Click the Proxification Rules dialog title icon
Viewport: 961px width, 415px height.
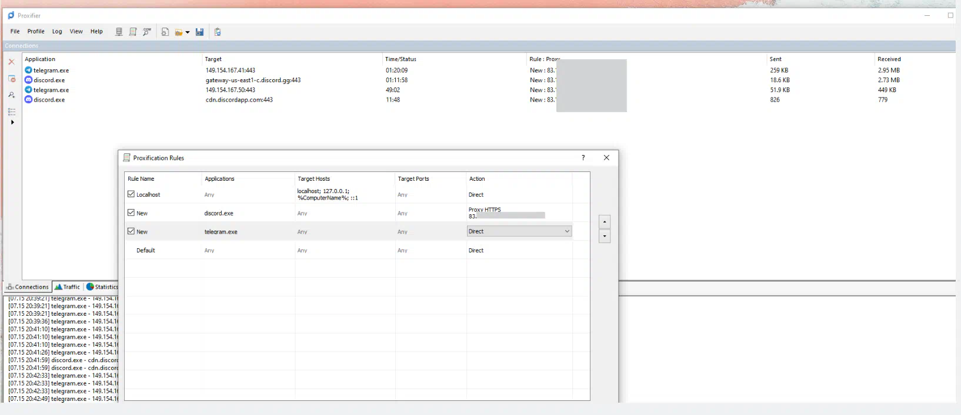(x=126, y=157)
